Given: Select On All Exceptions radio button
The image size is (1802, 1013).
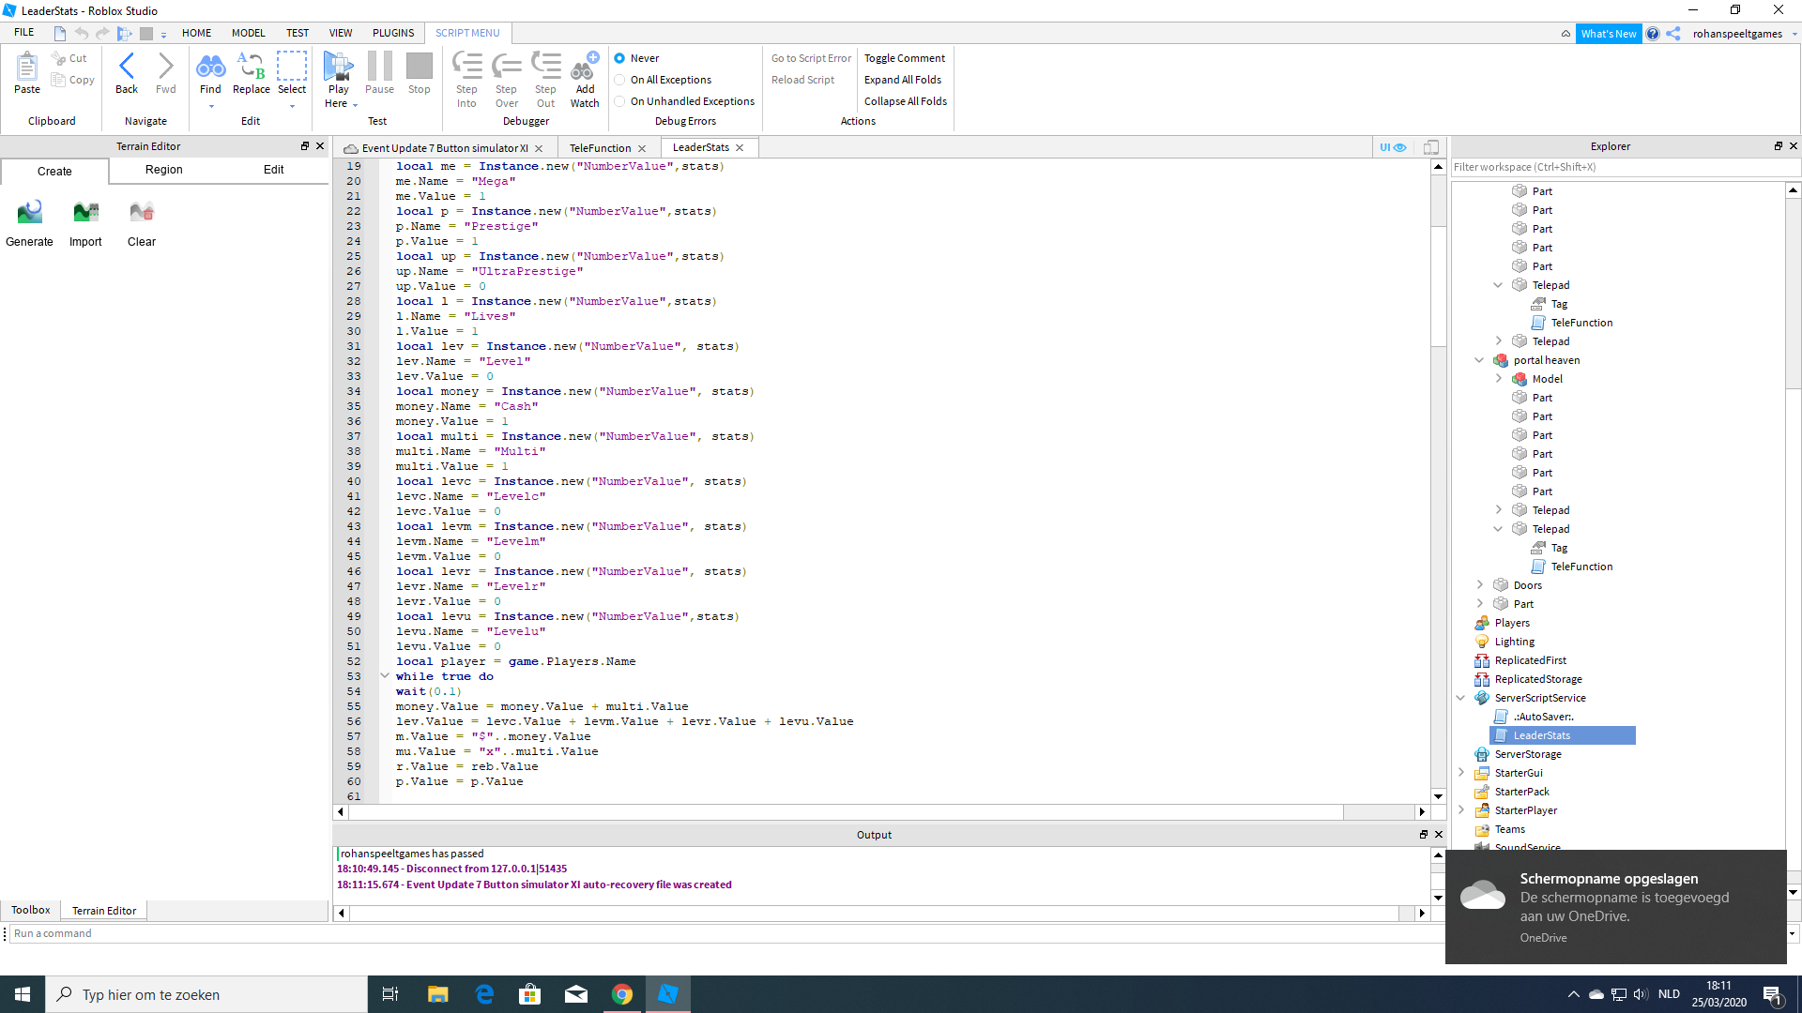Looking at the screenshot, I should click(619, 80).
